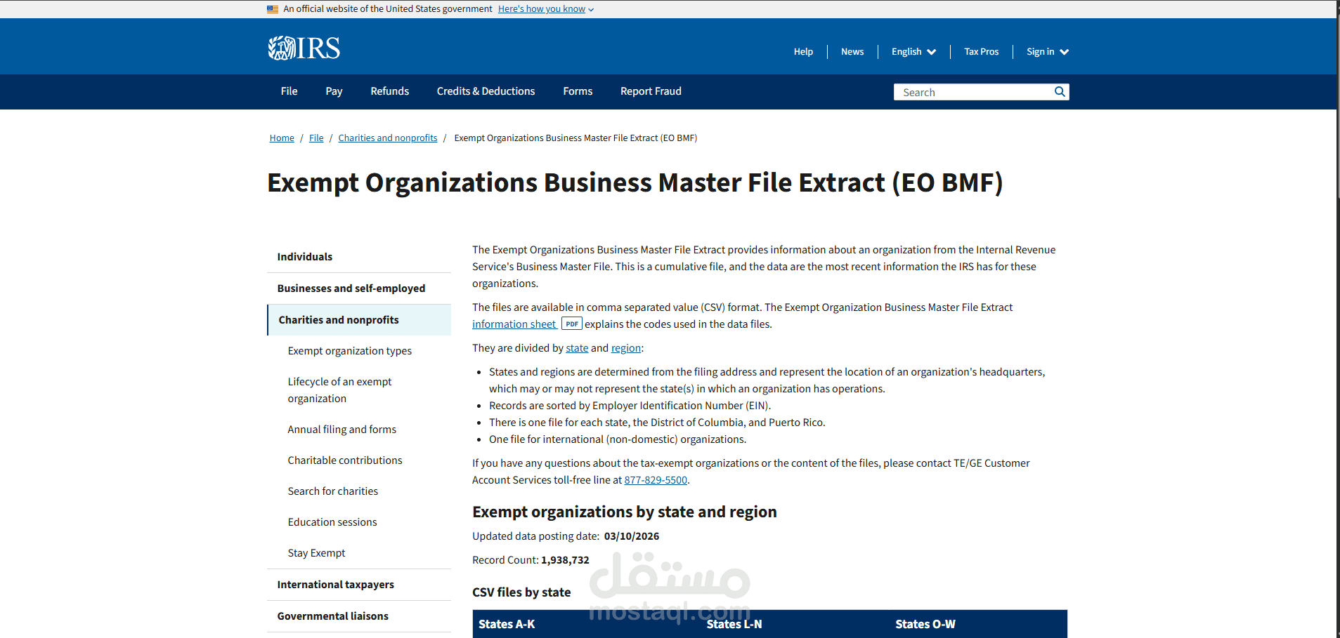Open the Refunds menu

pos(389,91)
